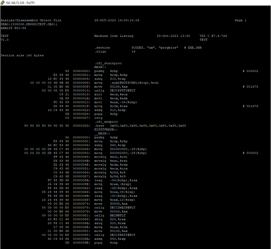
Task: Click the Section size 160 bytes line
Action: pos(22,55)
